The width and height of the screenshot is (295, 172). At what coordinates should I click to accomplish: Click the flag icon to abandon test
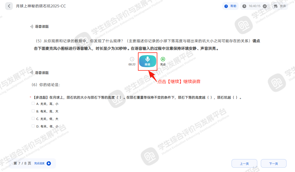[276, 6]
